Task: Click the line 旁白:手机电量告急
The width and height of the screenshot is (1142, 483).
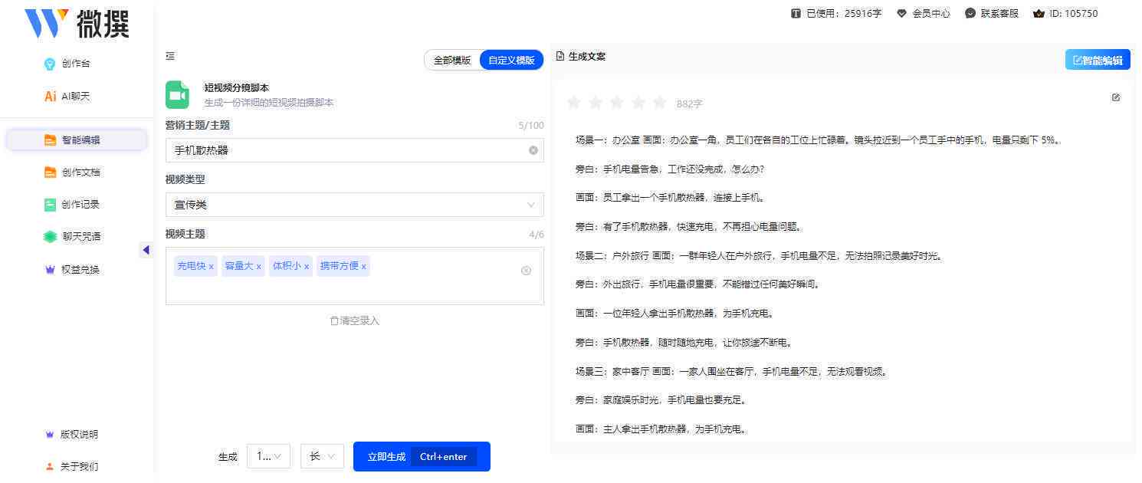Action: tap(670, 169)
